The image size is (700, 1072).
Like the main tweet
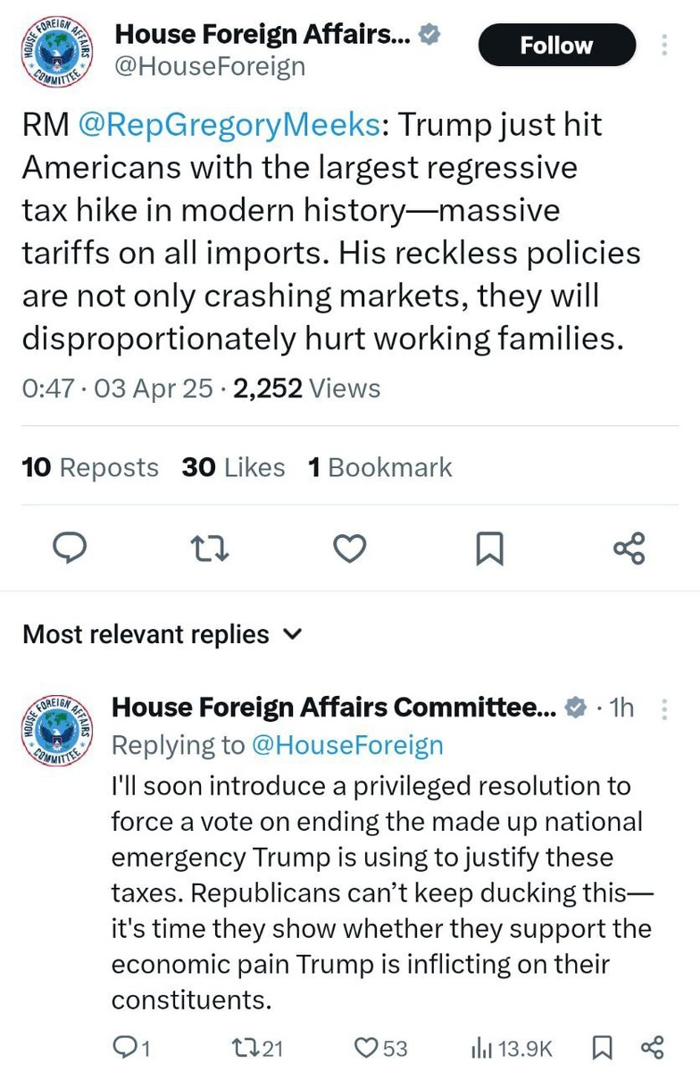coord(349,549)
